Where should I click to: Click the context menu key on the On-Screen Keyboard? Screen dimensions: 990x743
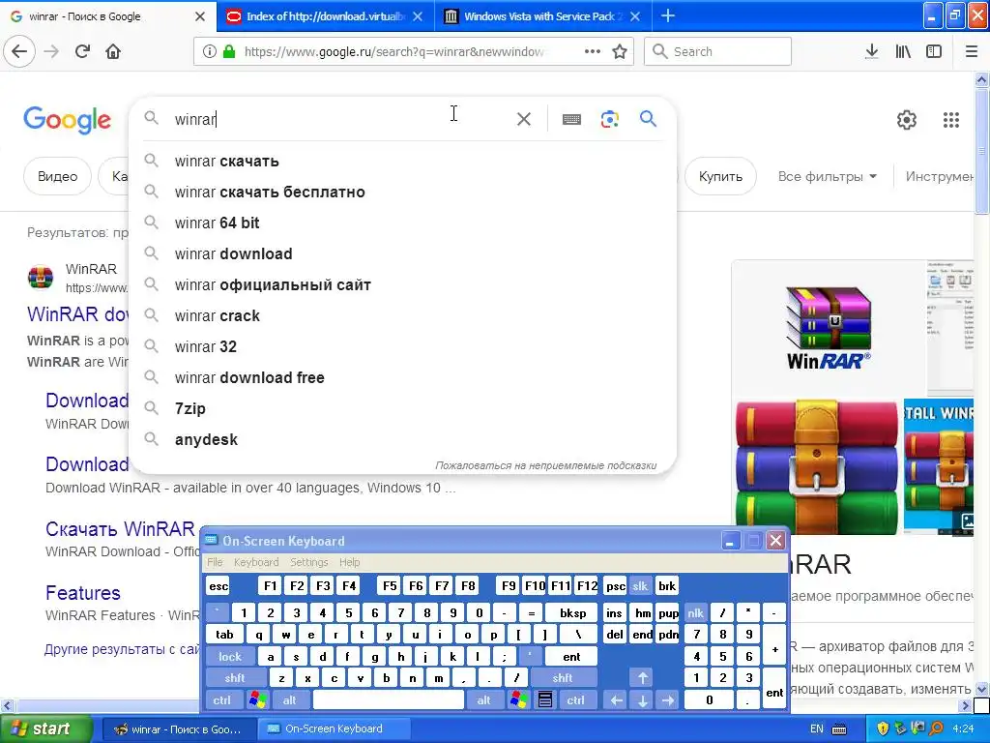pyautogui.click(x=545, y=700)
